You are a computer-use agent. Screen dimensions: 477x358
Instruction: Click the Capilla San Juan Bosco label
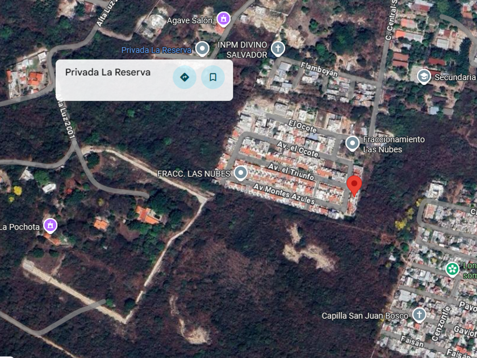[x=365, y=316]
